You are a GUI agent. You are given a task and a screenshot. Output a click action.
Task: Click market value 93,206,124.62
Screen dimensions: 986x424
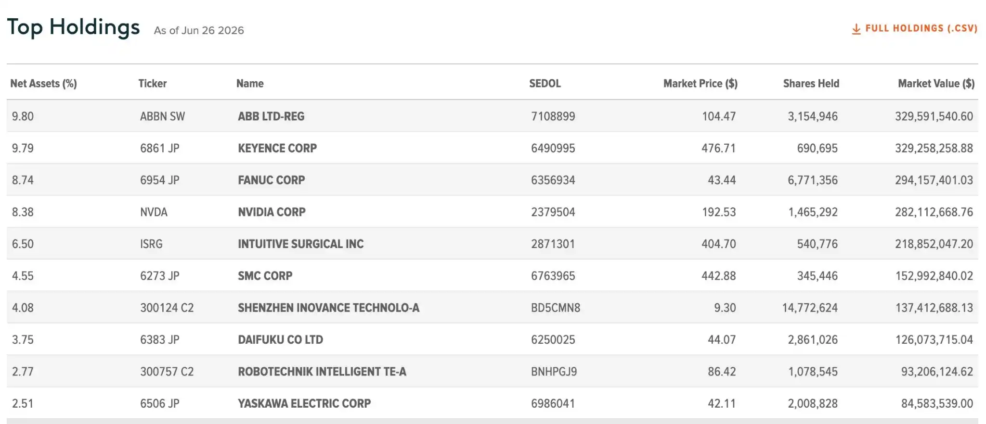point(937,372)
